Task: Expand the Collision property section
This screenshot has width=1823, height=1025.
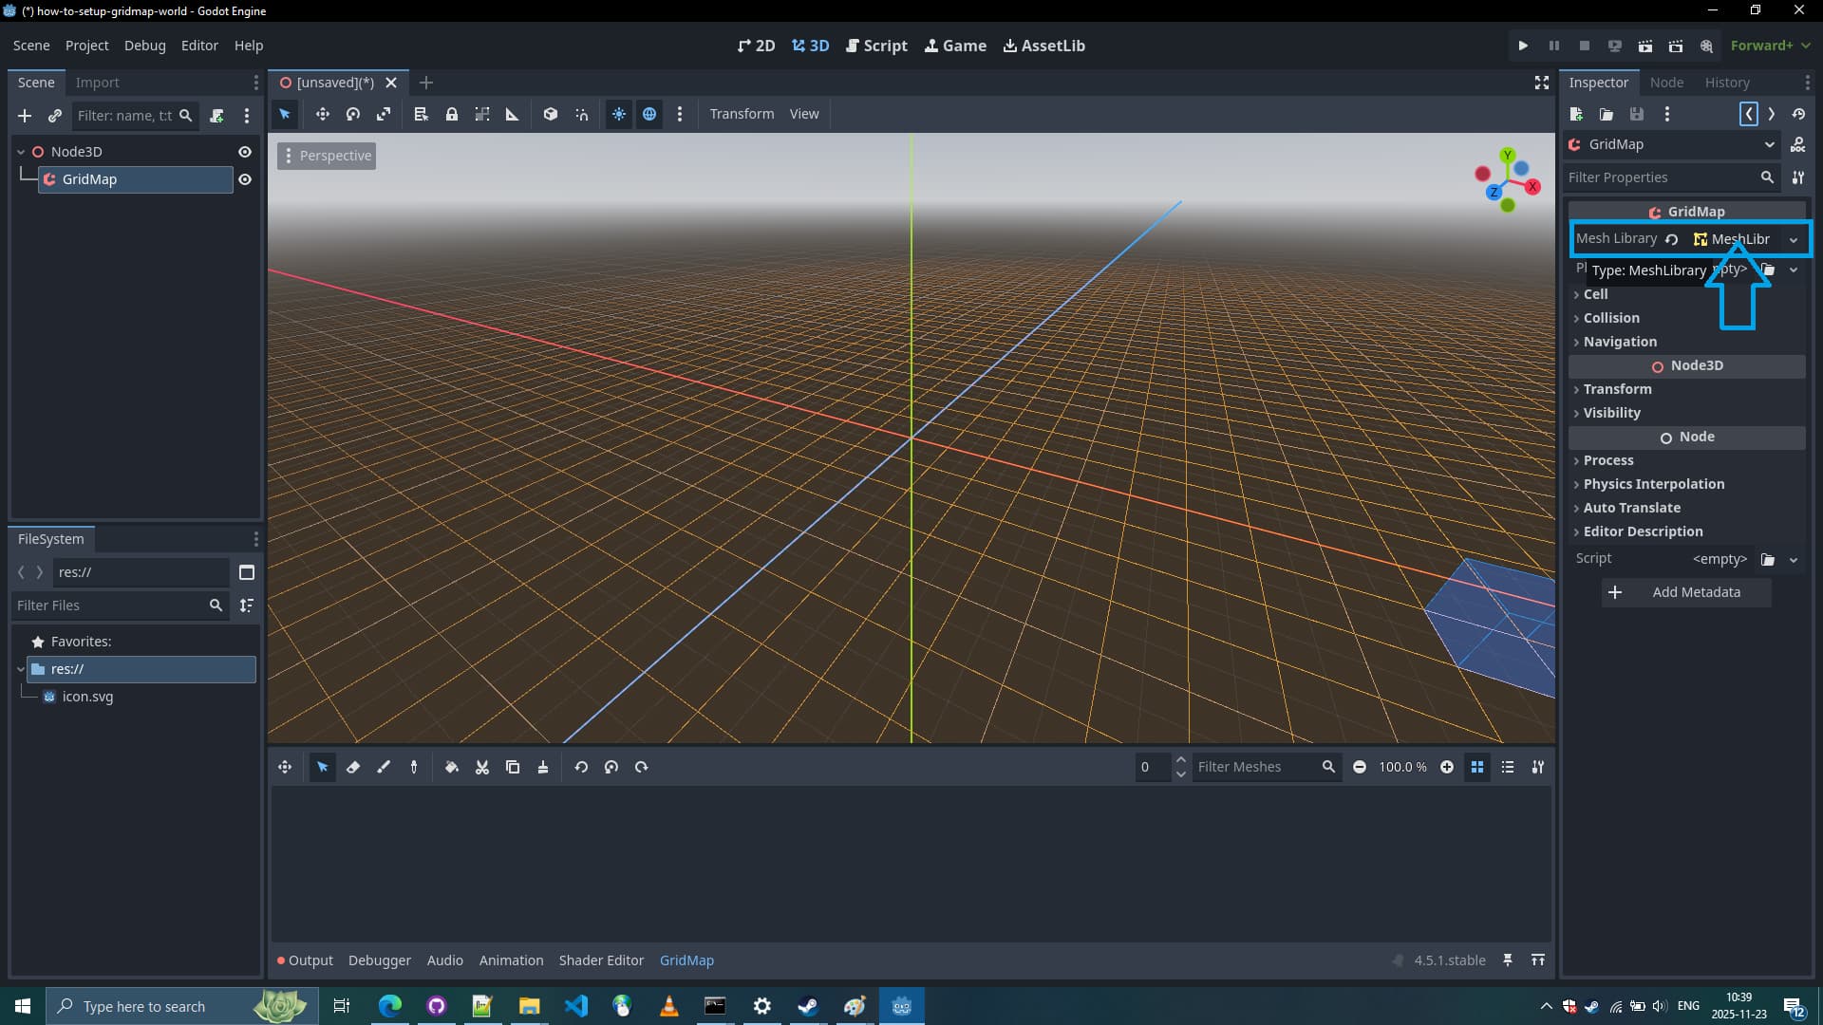Action: pos(1610,318)
